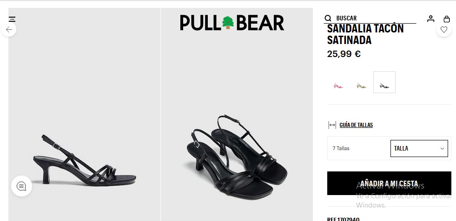The height and width of the screenshot is (221, 456).
Task: Click the TALLA dropdown chevron arrow
Action: tap(442, 149)
